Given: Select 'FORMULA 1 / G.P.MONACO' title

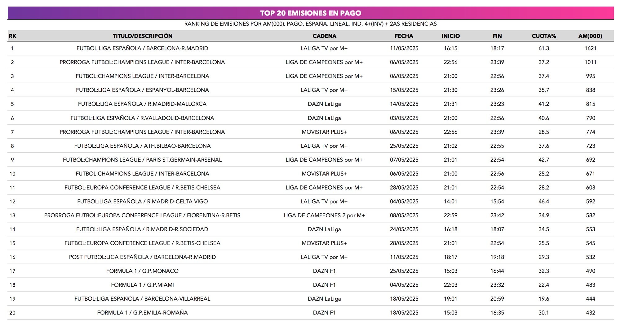Looking at the screenshot, I should pos(142,271).
